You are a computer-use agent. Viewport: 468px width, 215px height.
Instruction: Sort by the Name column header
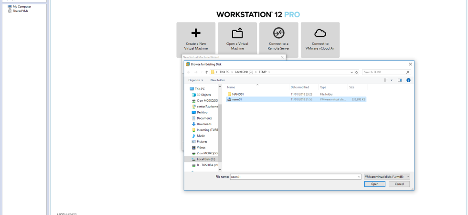(257, 87)
